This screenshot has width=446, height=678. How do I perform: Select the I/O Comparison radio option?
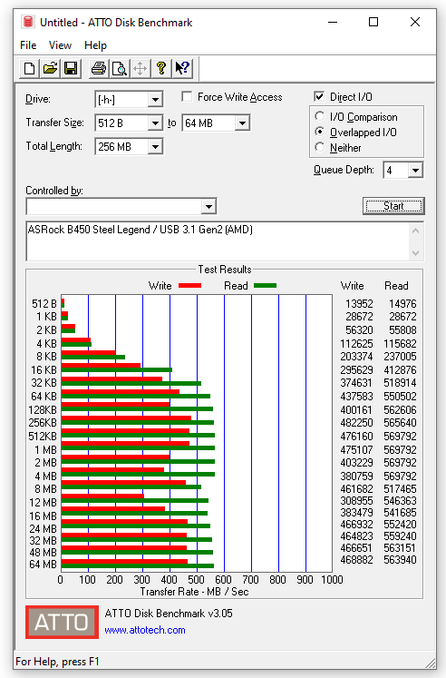tap(319, 116)
